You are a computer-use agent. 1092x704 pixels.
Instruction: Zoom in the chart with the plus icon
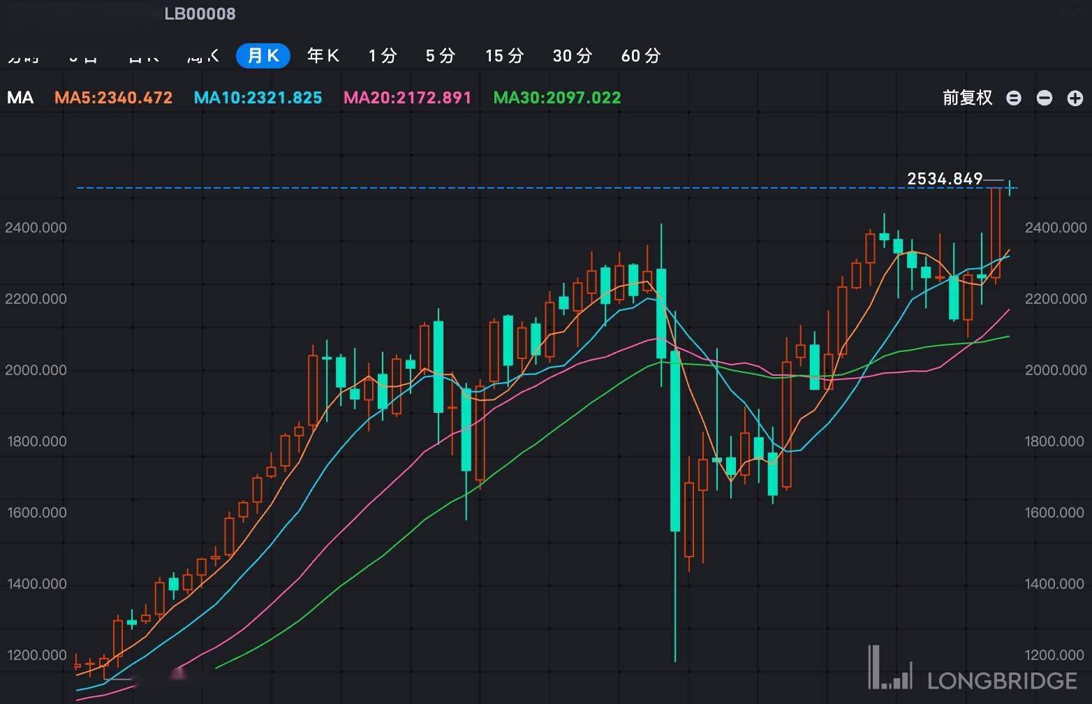pos(1075,98)
